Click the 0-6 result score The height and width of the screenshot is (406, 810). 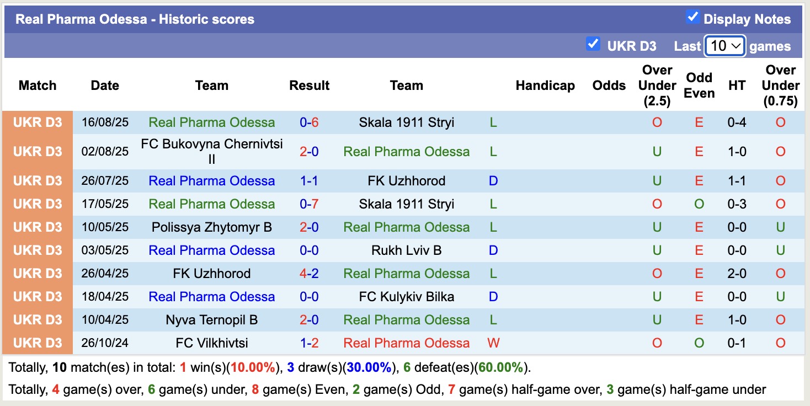[x=309, y=122]
